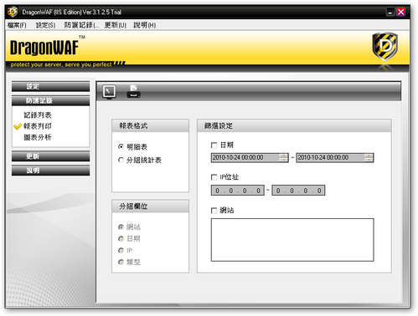
Task: Select 日期 grouping field radio
Action: 121,239
